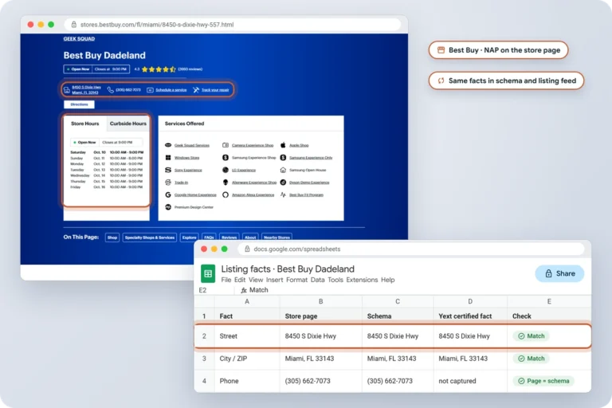Open the Edit menu in Sheets
Image resolution: width=612 pixels, height=408 pixels.
click(x=240, y=280)
